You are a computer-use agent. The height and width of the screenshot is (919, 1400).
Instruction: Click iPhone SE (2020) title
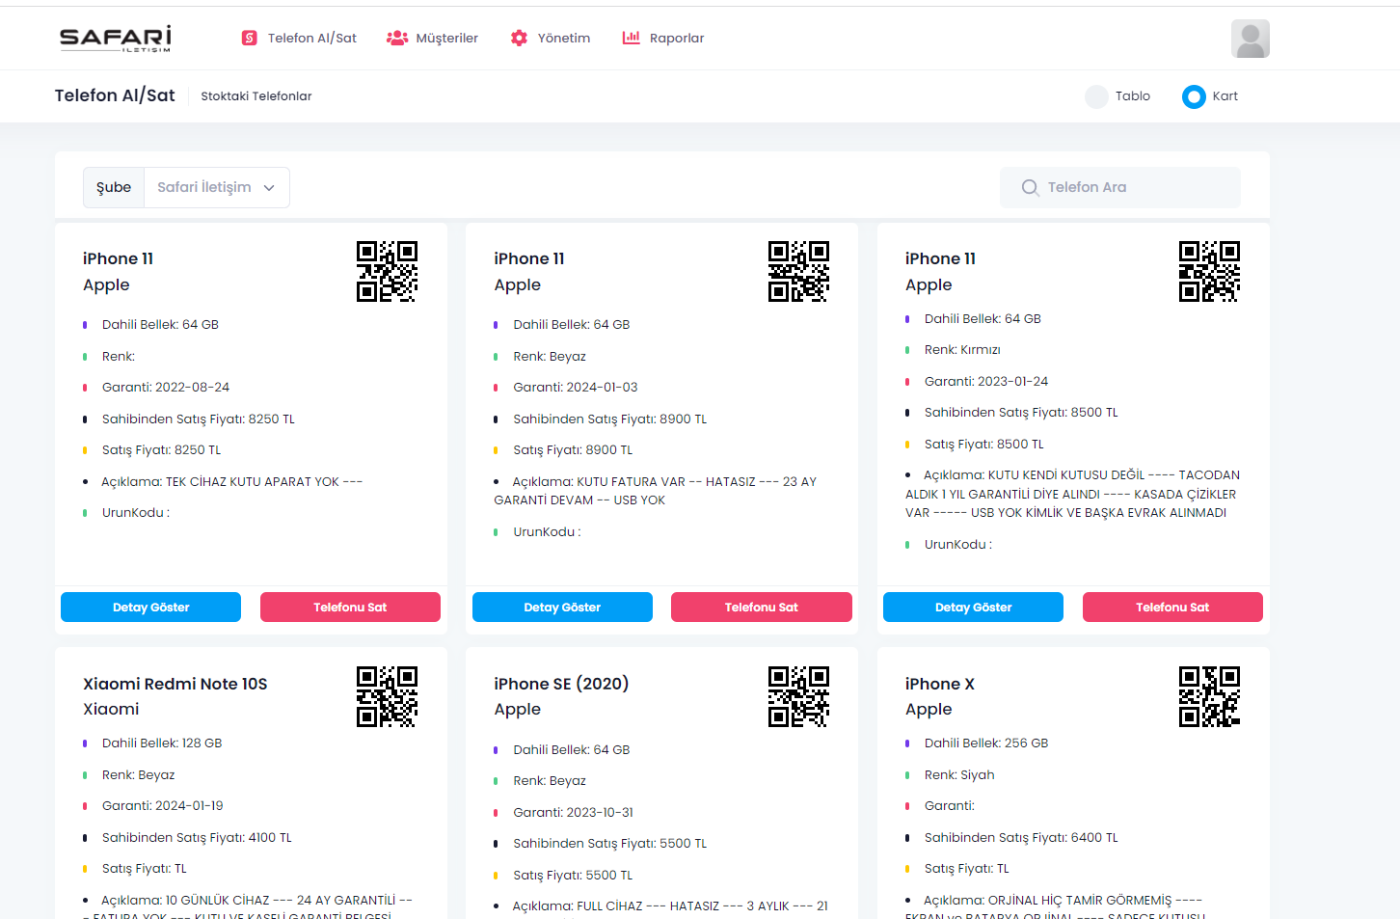561,684
